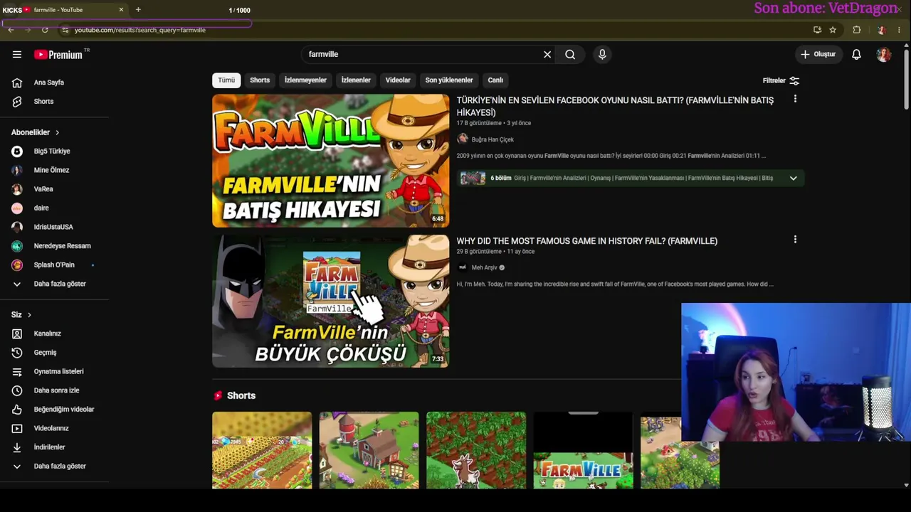This screenshot has height=512, width=911.
Task: Open Daha sonra izle clock icon
Action: coord(17,390)
